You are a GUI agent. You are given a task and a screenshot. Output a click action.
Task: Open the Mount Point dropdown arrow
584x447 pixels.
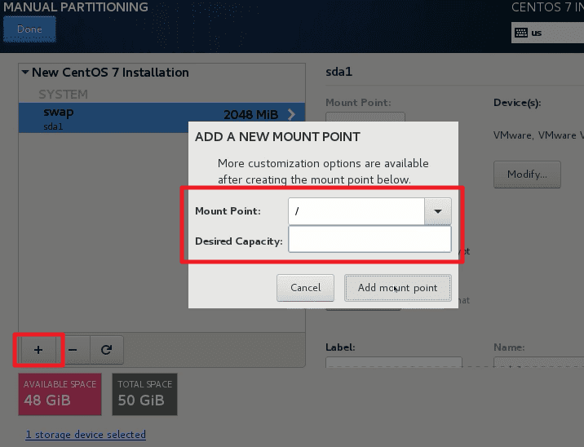[x=438, y=211]
